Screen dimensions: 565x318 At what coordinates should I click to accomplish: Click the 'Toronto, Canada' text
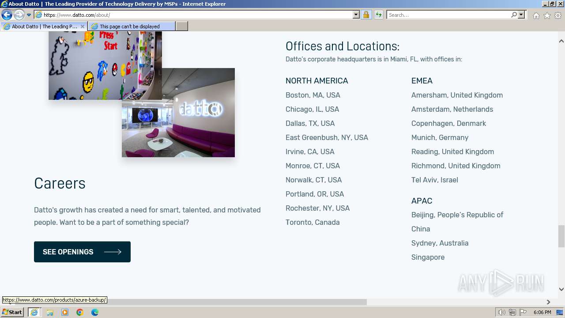point(313,222)
